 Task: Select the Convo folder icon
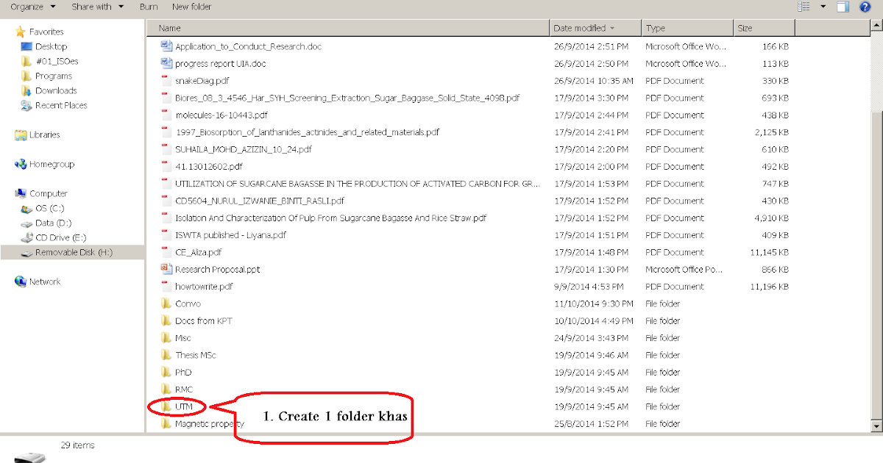click(x=166, y=304)
